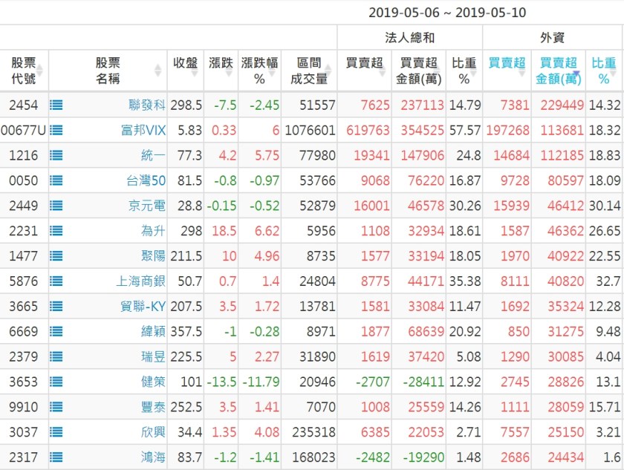
Task: Click the list icon beside 聯發科
Action: click(56, 105)
